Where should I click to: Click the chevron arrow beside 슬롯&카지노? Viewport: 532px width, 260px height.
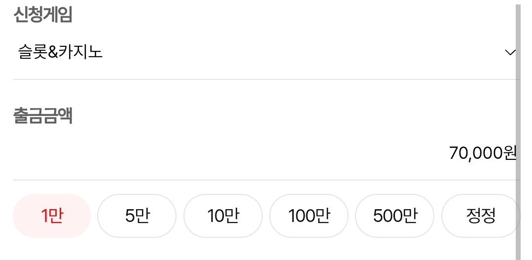pos(510,52)
